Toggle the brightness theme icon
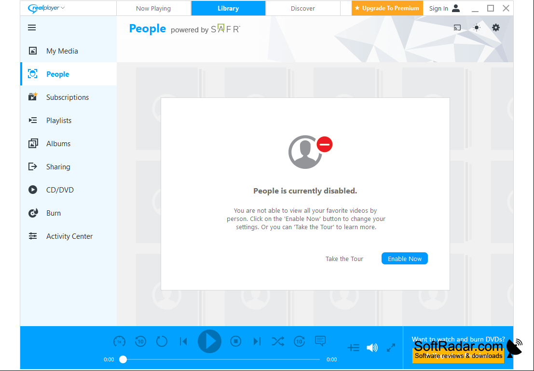The image size is (534, 371). pyautogui.click(x=477, y=27)
